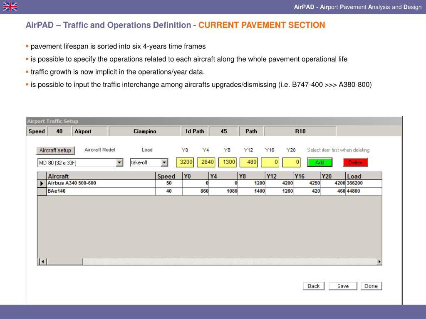The image size is (426, 319).
Task: Click the Airport Traffic Setup title bar
Action: (214, 121)
